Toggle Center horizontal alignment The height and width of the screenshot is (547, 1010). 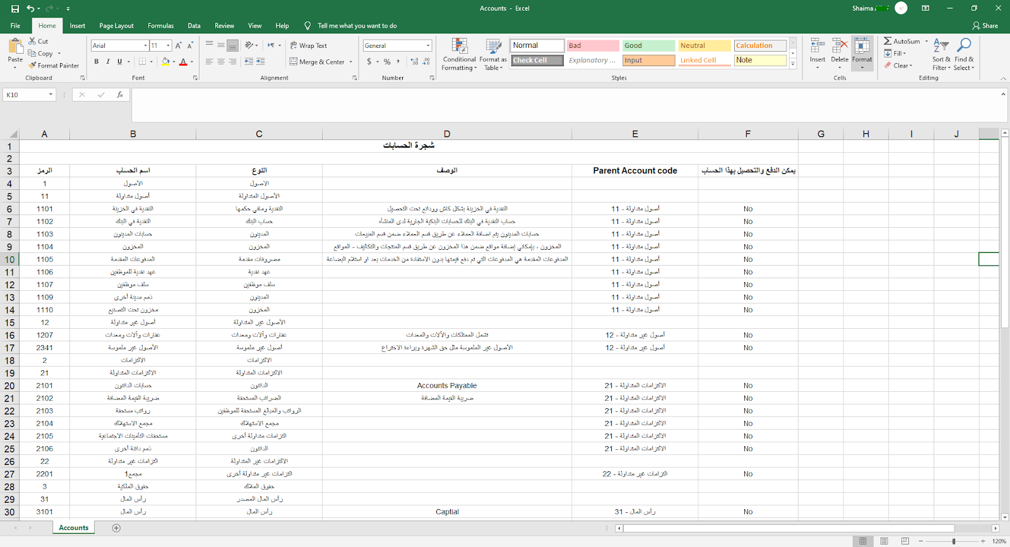tap(221, 62)
